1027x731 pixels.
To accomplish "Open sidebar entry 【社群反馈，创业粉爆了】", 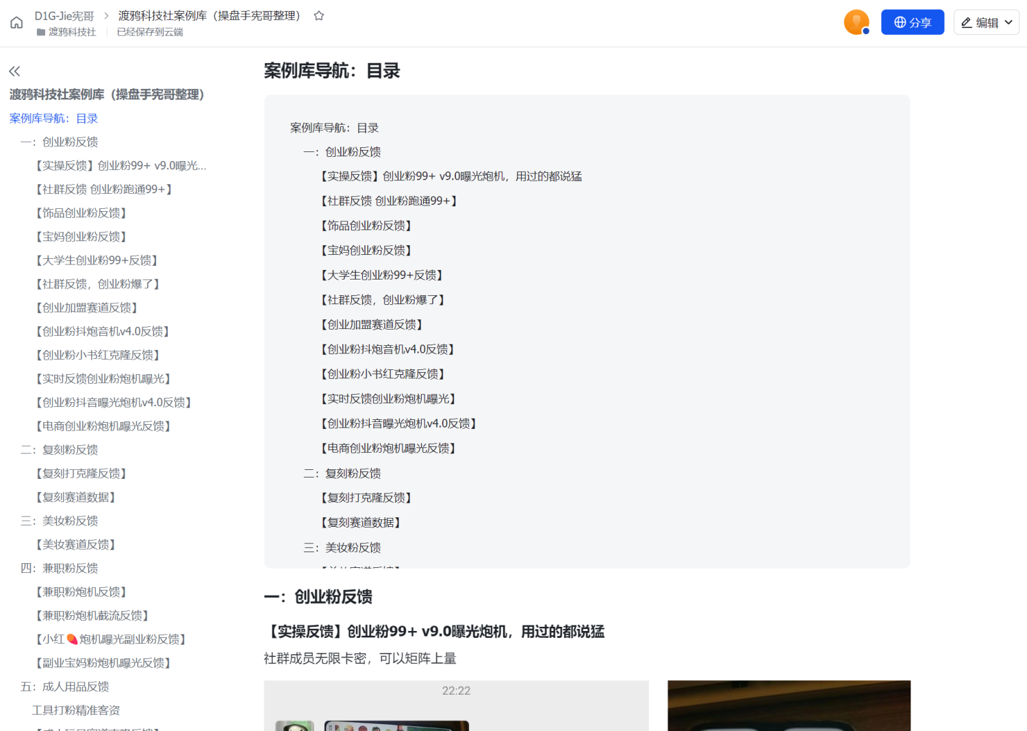I will coord(98,284).
